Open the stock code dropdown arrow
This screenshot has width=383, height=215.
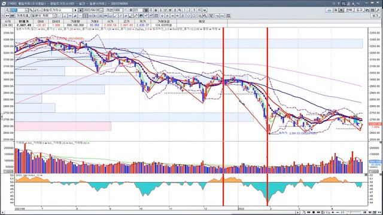26,10
